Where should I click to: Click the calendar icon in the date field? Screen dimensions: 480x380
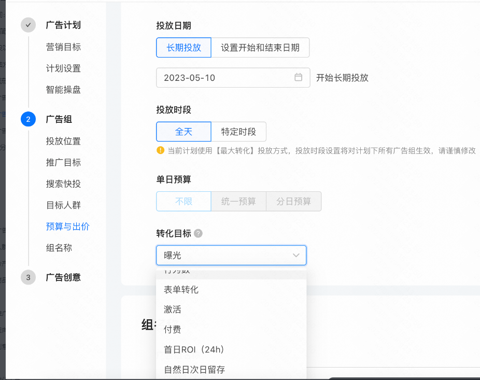coord(299,77)
